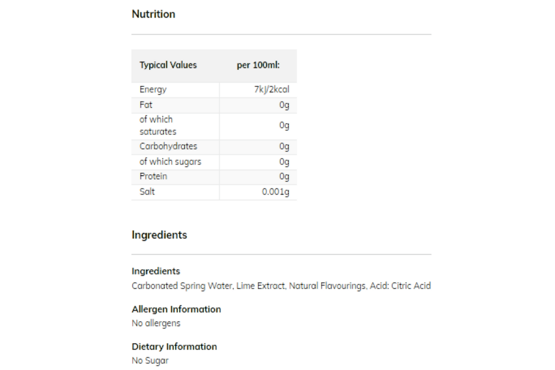The image size is (555, 370).
Task: Select the 7kJ/2kcal energy value
Action: click(271, 90)
